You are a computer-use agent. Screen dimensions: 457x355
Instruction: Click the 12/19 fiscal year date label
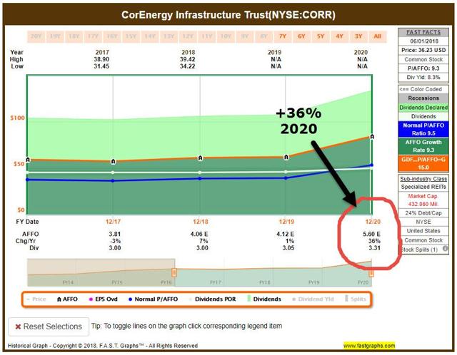point(287,222)
